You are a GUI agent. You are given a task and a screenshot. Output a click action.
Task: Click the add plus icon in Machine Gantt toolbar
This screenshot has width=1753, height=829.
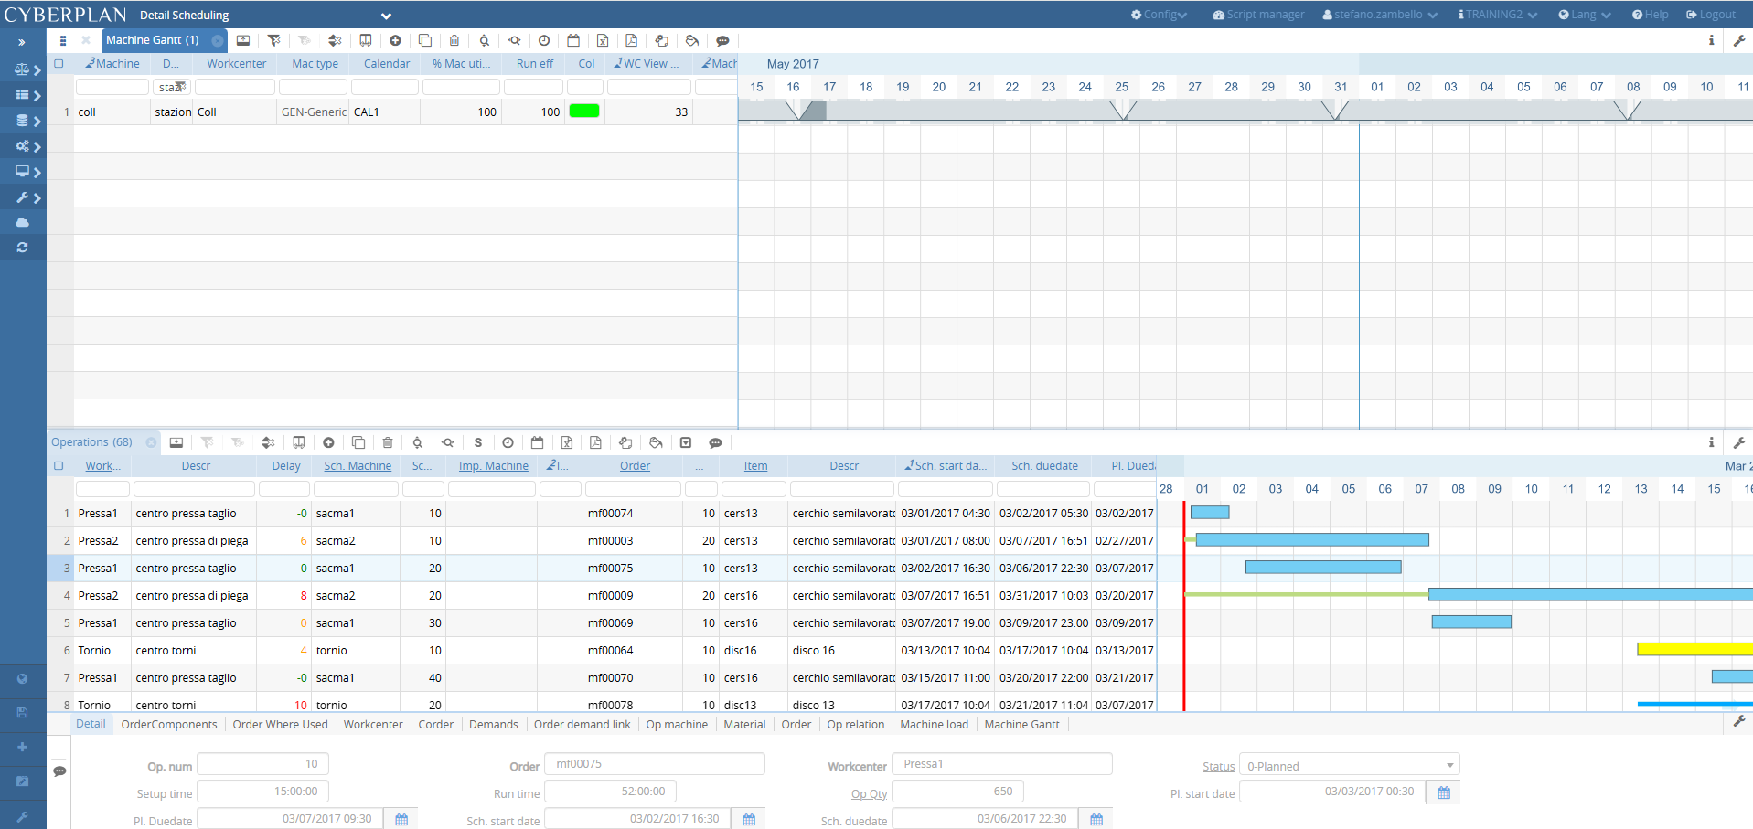click(395, 40)
